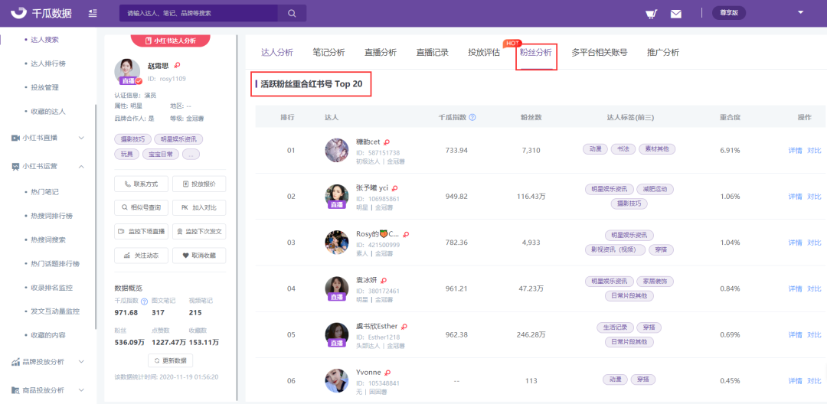Switch to the 粉丝分析 tab

click(x=536, y=52)
